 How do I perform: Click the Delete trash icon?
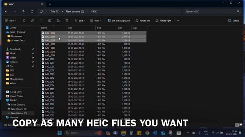(x=67, y=21)
